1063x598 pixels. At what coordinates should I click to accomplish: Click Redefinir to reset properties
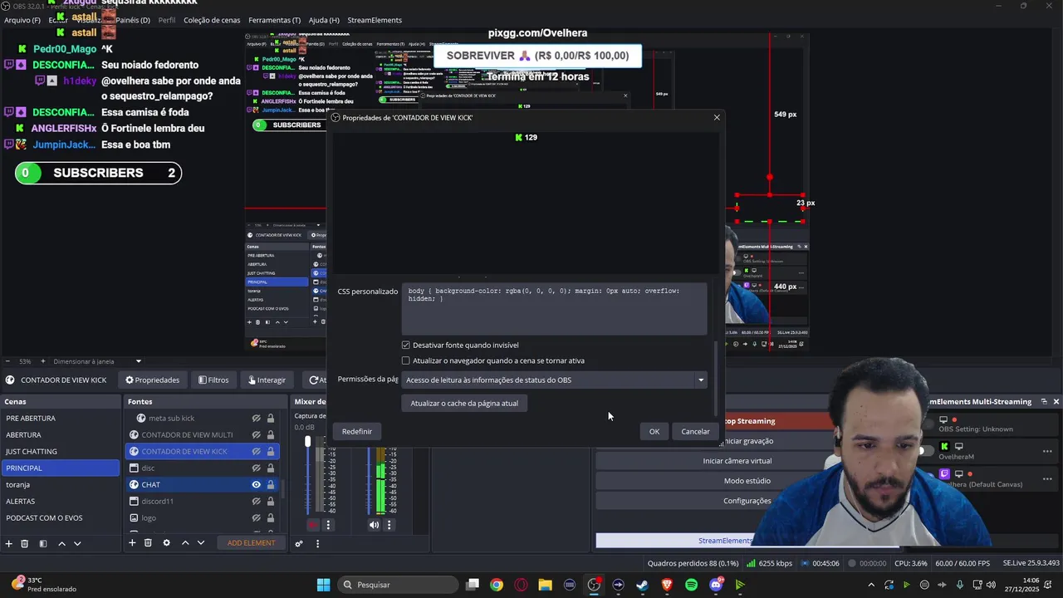coord(357,431)
